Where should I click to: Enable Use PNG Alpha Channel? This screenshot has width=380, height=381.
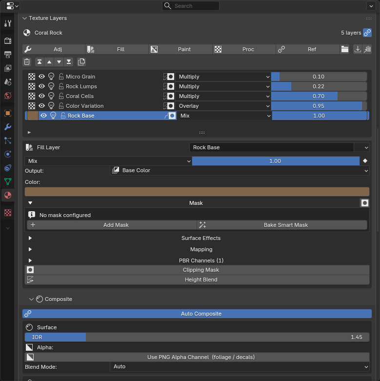(197, 357)
